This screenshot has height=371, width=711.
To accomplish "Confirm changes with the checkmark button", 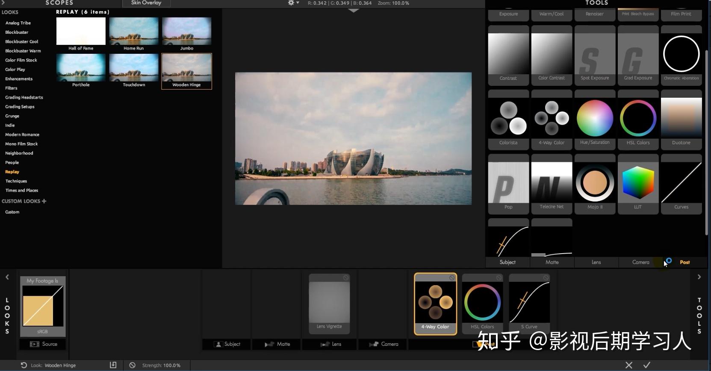I will [x=647, y=365].
